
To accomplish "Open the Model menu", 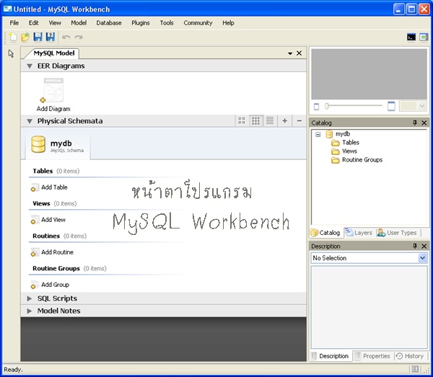I will pos(79,23).
